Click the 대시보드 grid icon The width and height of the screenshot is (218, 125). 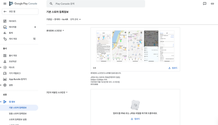click(x=5, y=21)
